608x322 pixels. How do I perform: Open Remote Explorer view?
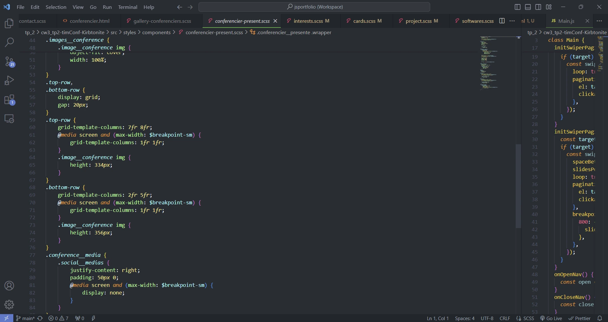pyautogui.click(x=9, y=119)
